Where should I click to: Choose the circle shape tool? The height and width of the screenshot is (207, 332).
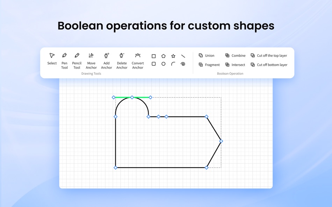[164, 63]
